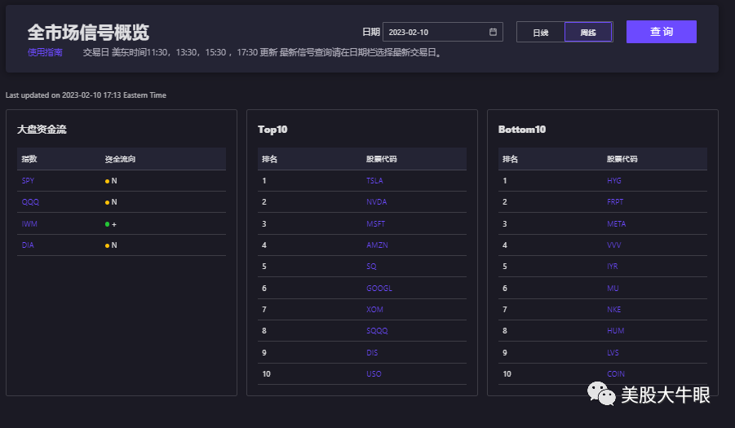The width and height of the screenshot is (735, 428).
Task: Open SQQQ in Top10 list
Action: coord(377,331)
